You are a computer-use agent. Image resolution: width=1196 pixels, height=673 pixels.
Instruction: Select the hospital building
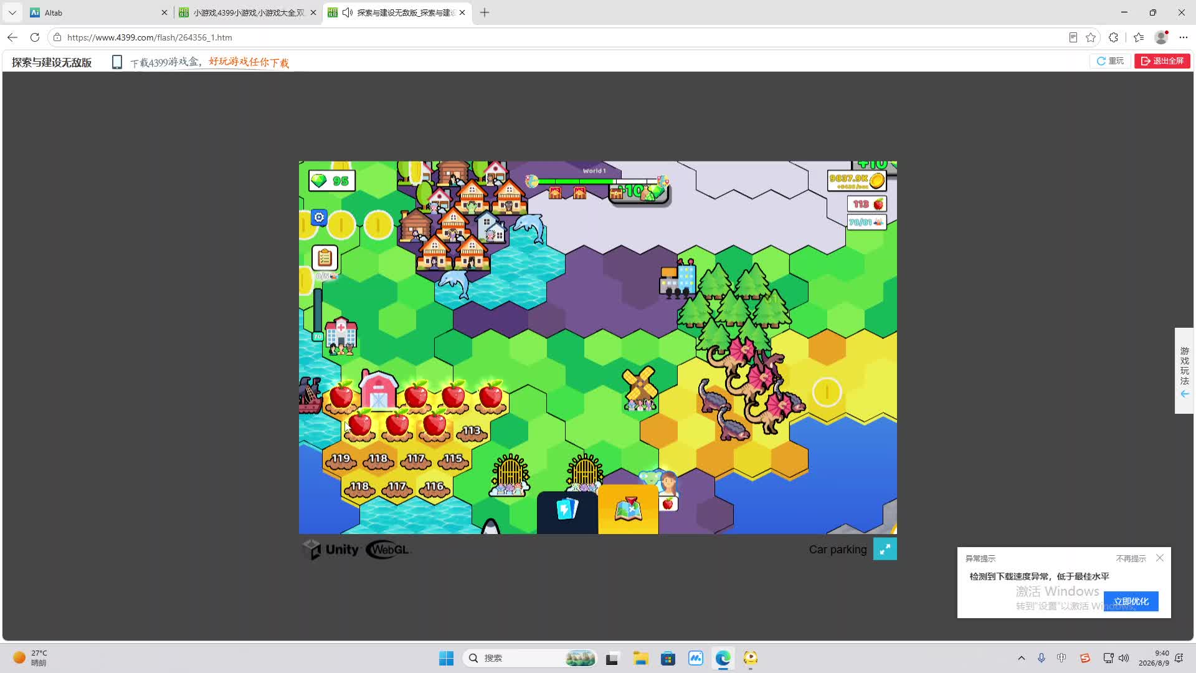[341, 335]
